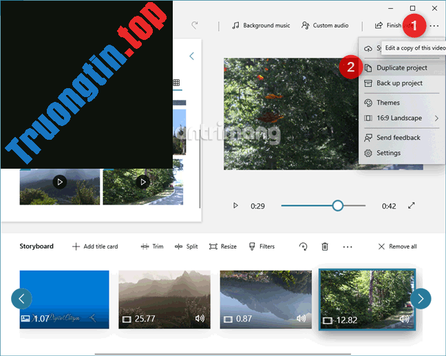Screen dimensions: 446x356
Task: Open the See more three-dot menu at top
Action: [x=434, y=25]
